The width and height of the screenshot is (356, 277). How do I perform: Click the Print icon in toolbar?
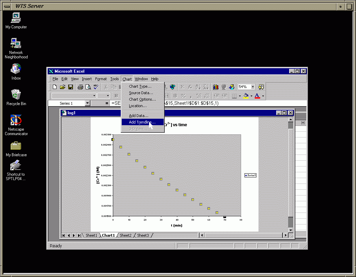(80, 87)
